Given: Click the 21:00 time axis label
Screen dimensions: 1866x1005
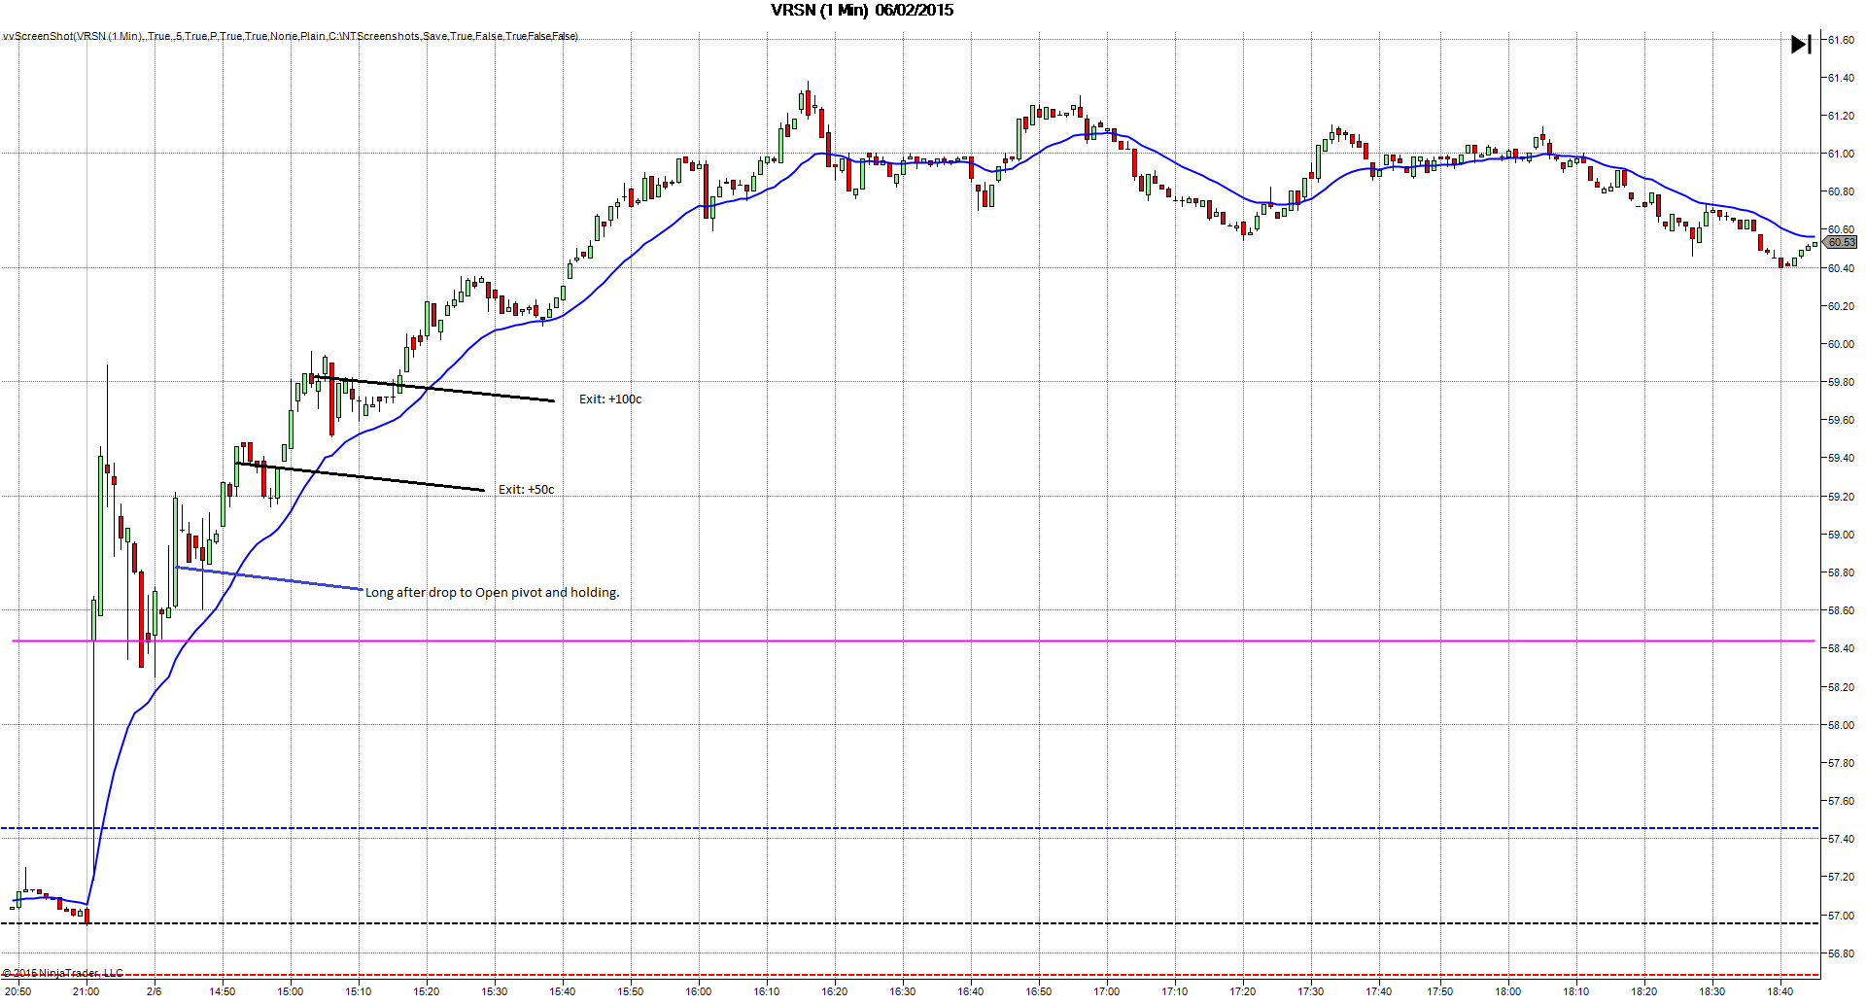Looking at the screenshot, I should coord(86,991).
